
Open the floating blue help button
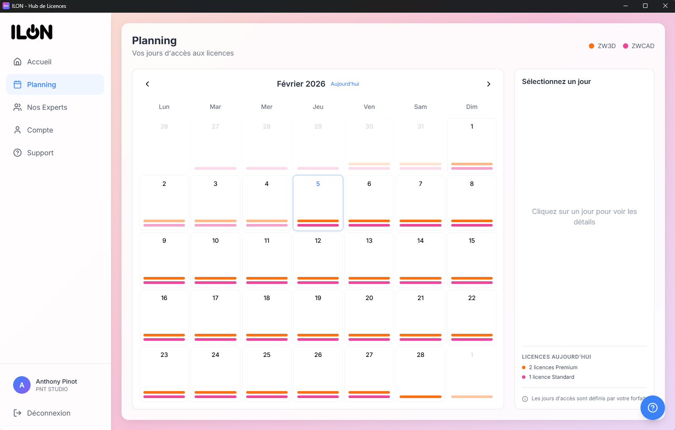coord(652,408)
